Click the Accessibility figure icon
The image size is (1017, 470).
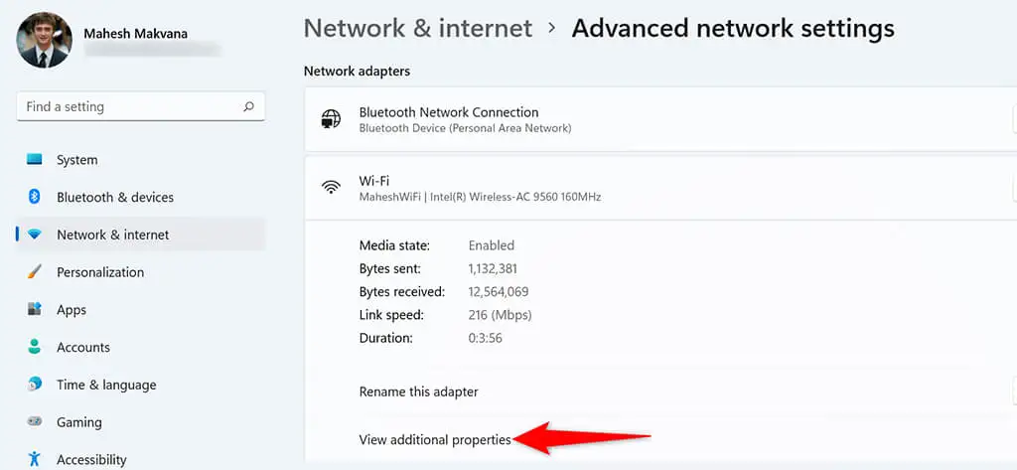(x=35, y=460)
